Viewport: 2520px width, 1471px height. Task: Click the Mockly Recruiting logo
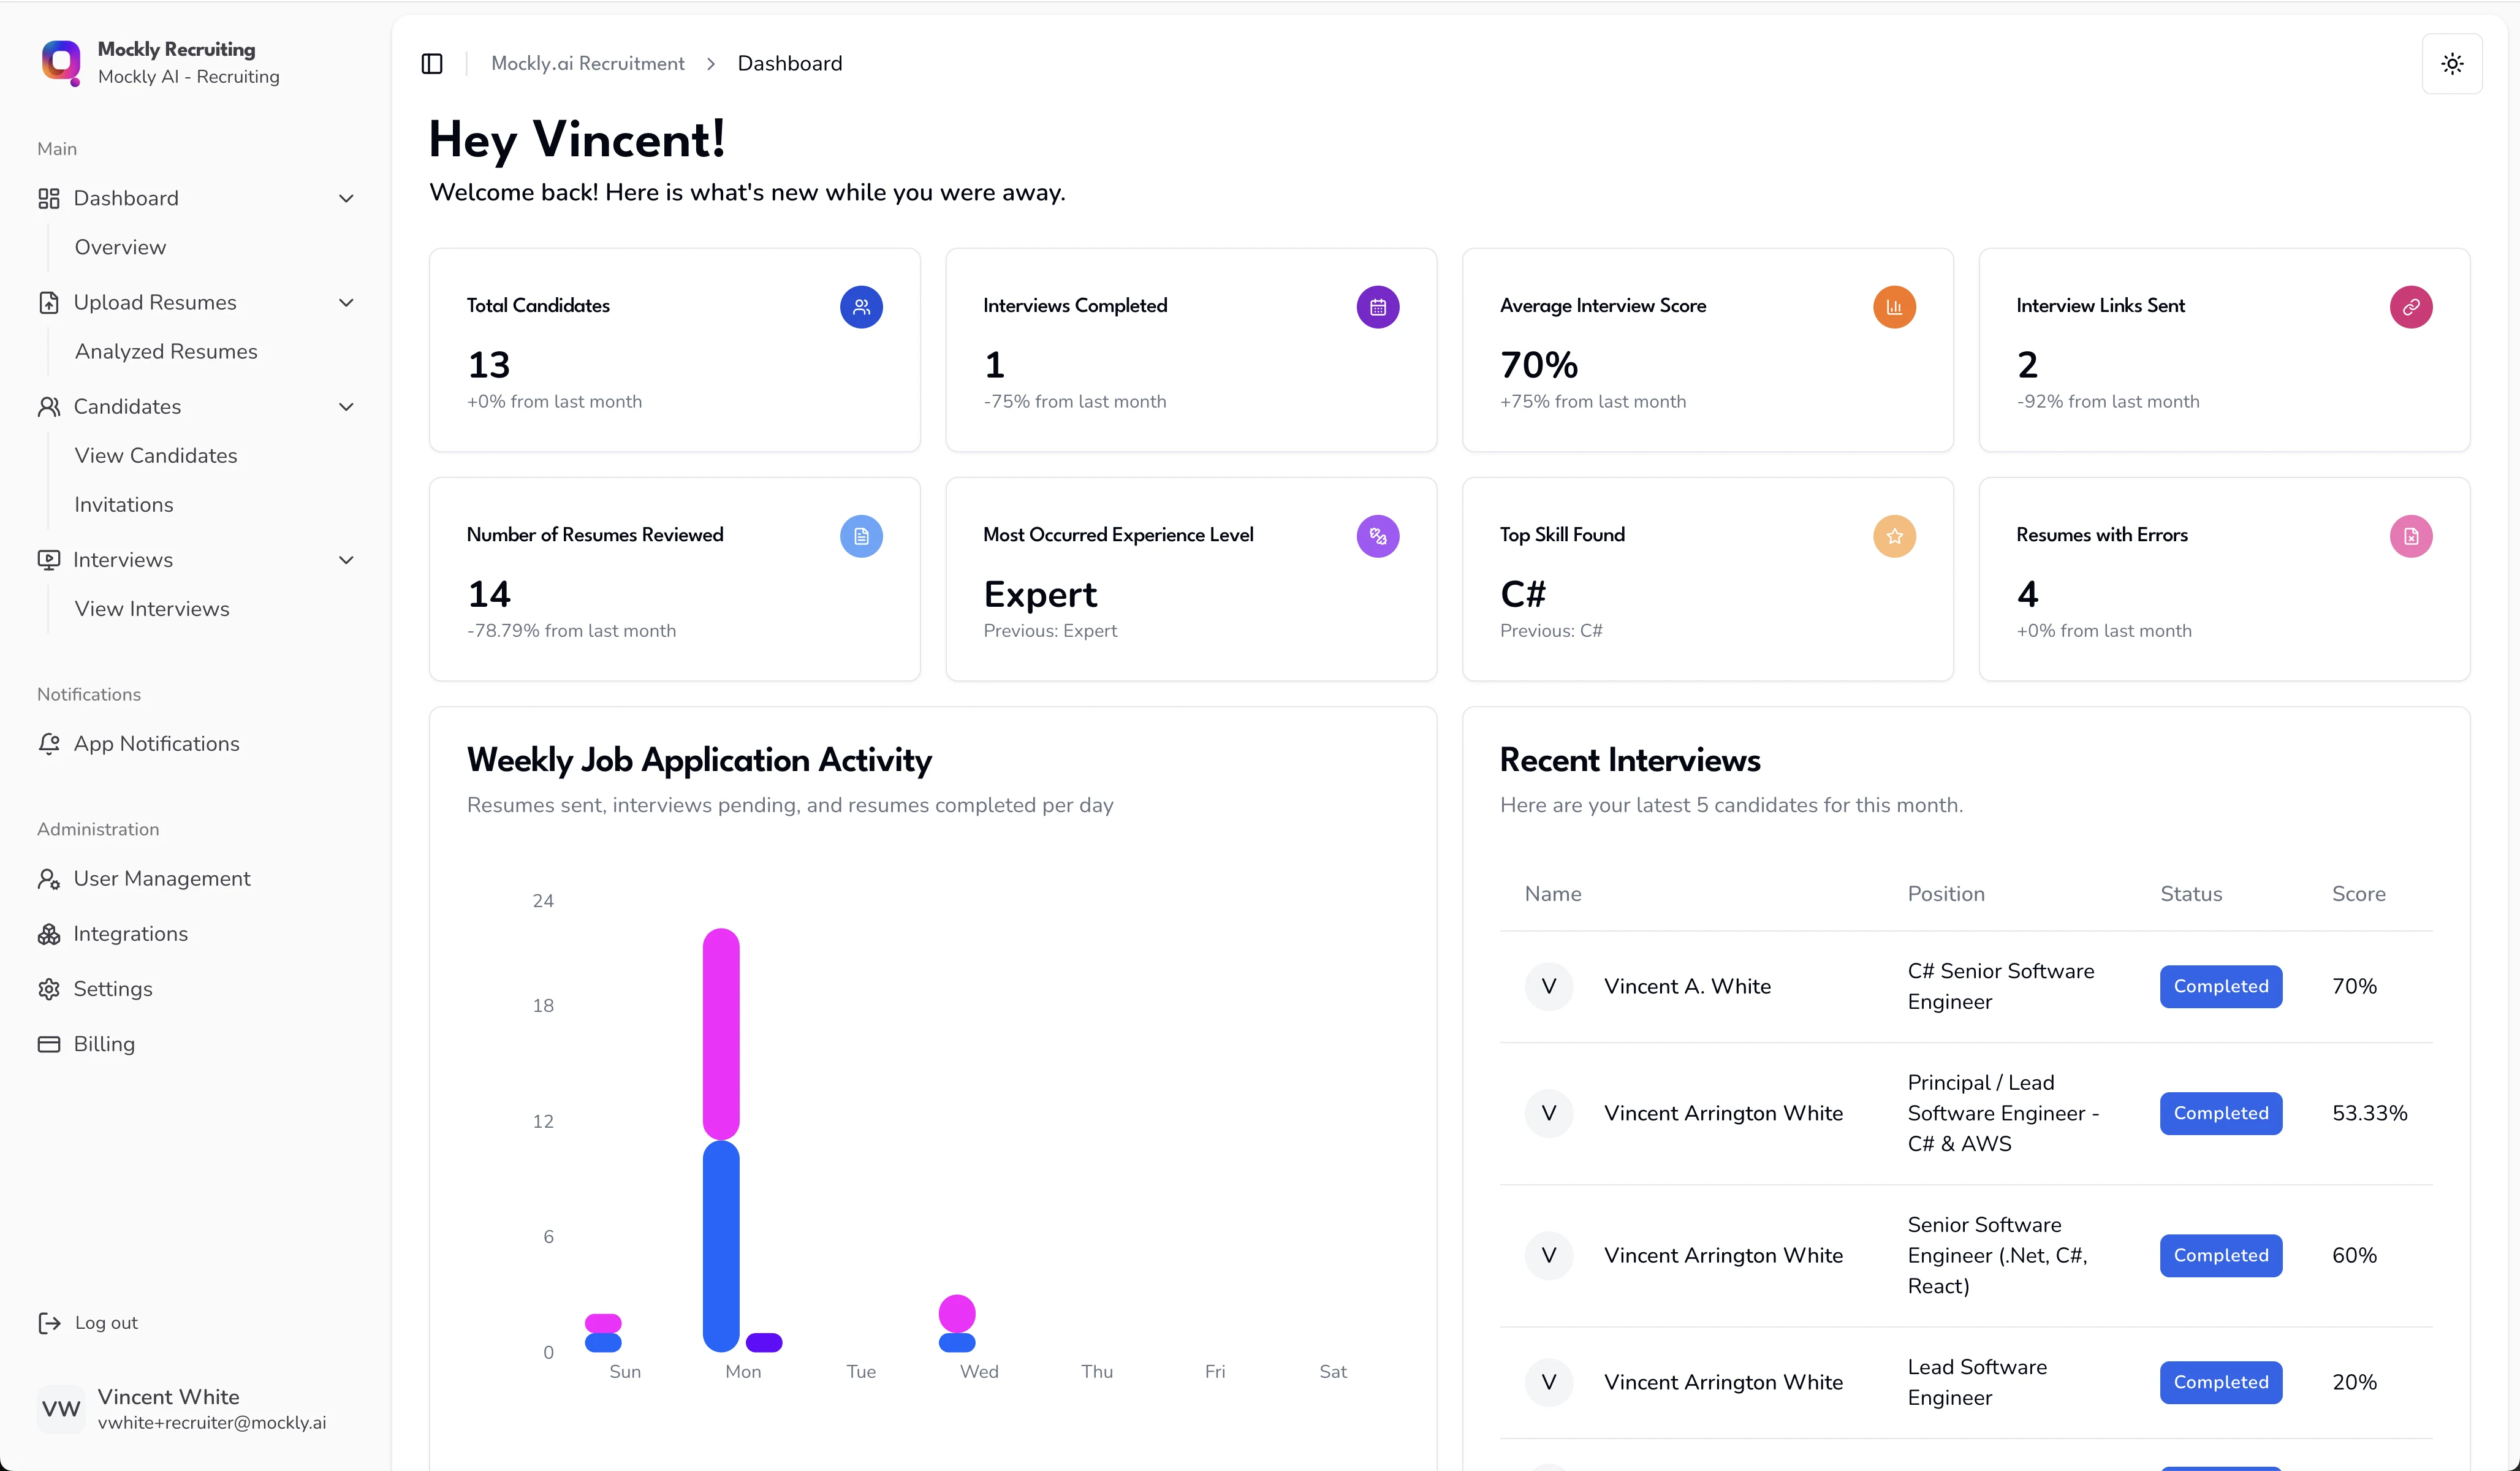point(61,62)
